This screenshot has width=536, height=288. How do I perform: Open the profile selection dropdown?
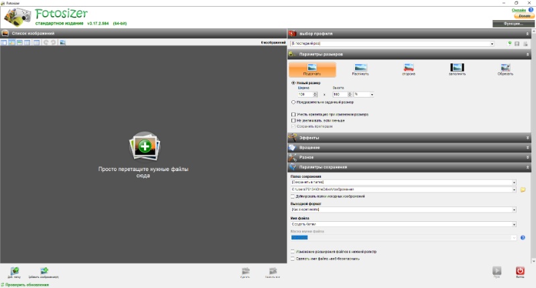(x=492, y=43)
